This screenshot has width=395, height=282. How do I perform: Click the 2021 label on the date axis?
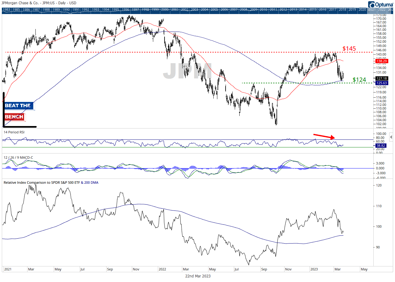[x=7, y=269]
